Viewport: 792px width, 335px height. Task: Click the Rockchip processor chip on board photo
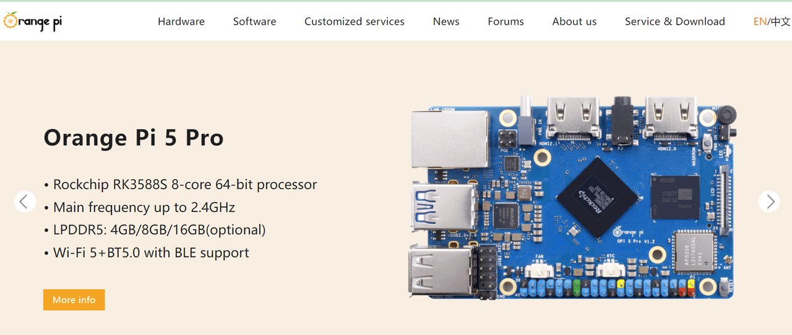[596, 197]
